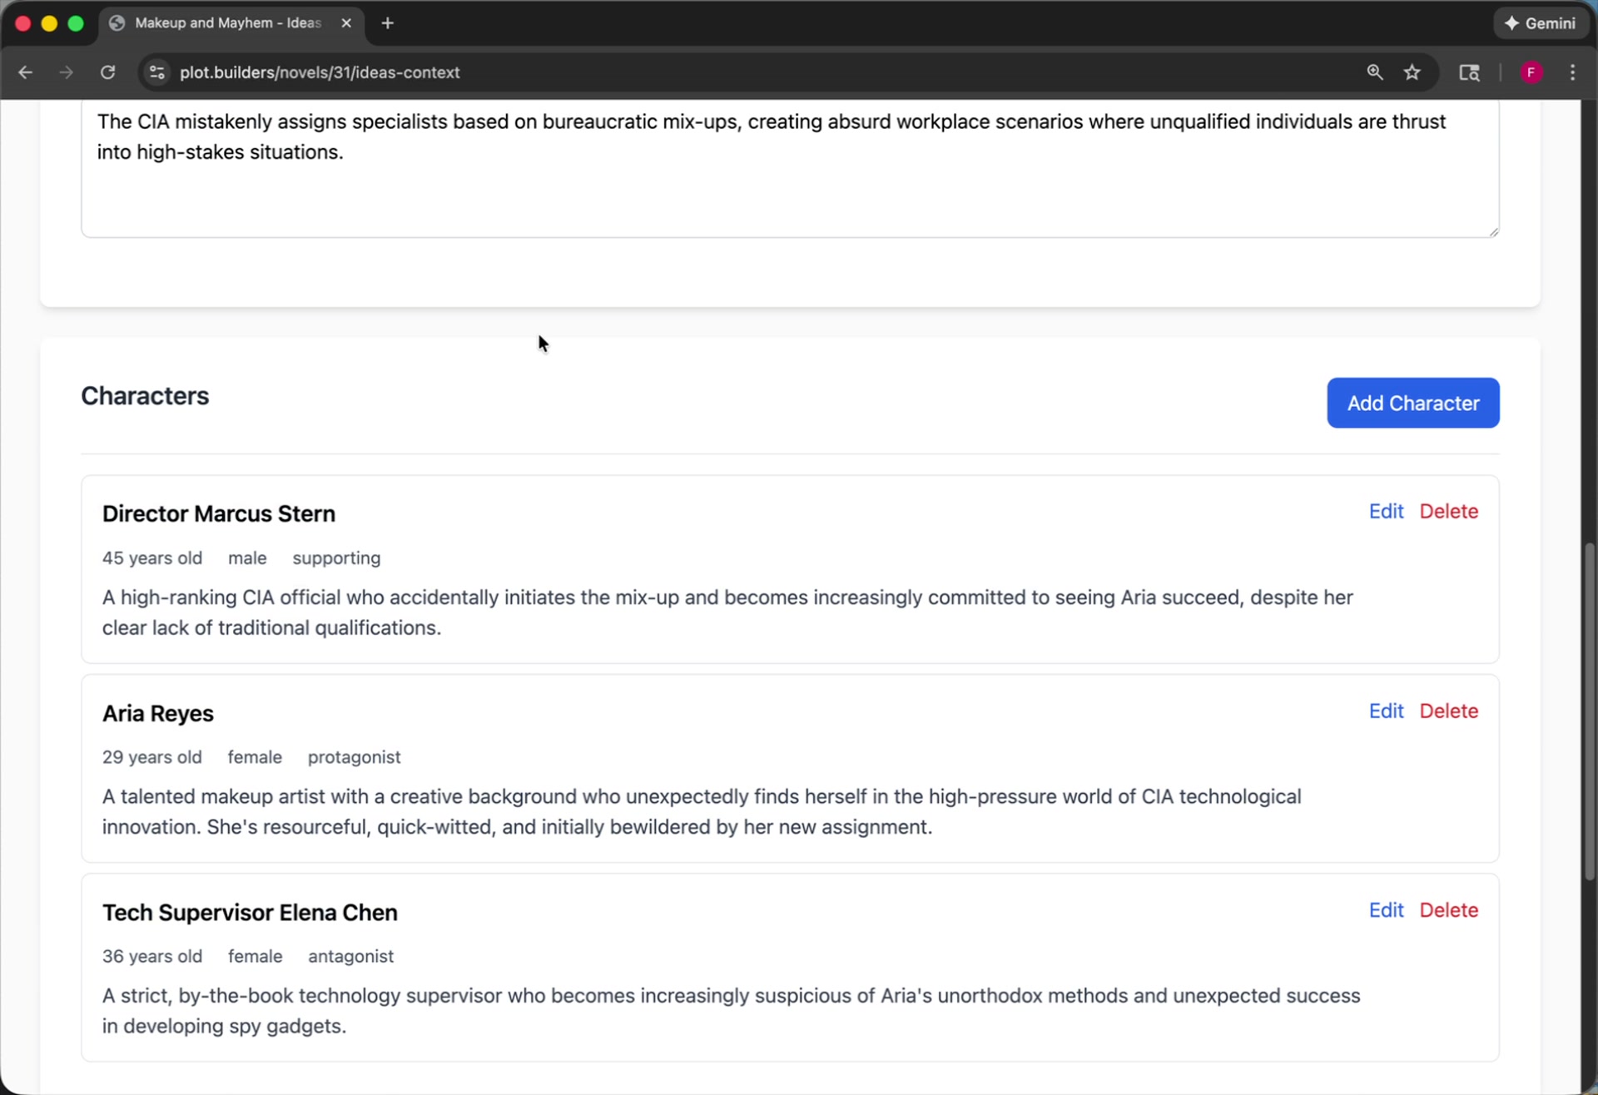Open the side panel search icon
This screenshot has height=1095, width=1598.
(x=1469, y=72)
